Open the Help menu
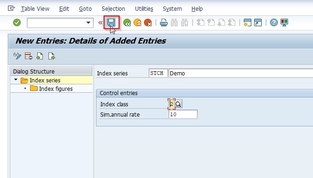 click(197, 9)
